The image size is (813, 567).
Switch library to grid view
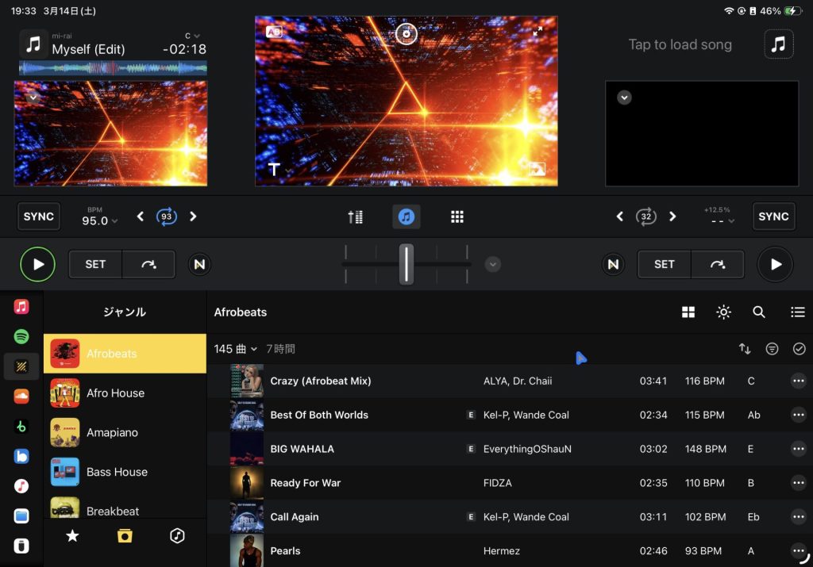click(688, 312)
